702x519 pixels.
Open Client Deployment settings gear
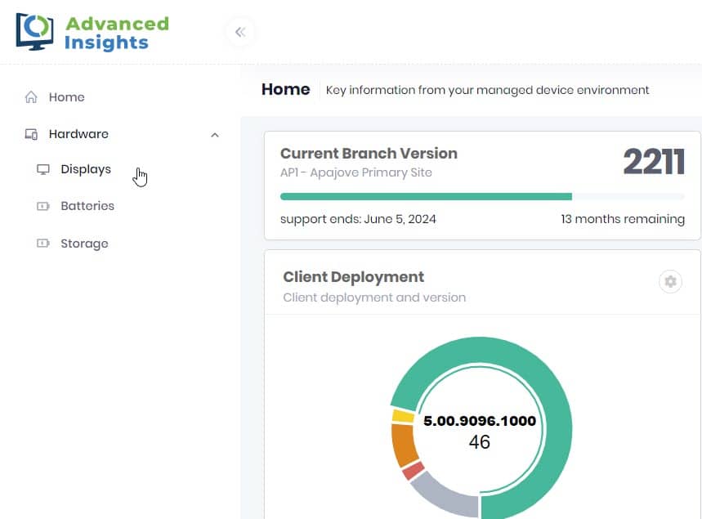click(670, 282)
